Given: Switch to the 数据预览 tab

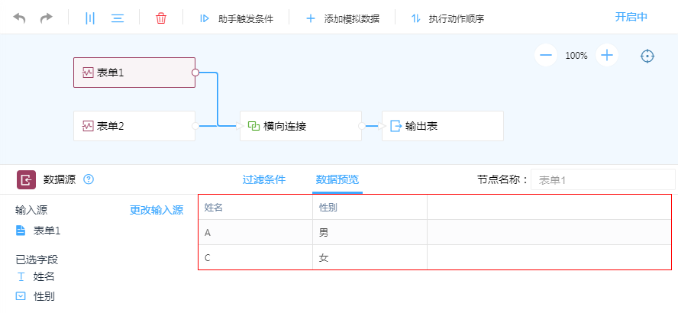Looking at the screenshot, I should 337,179.
